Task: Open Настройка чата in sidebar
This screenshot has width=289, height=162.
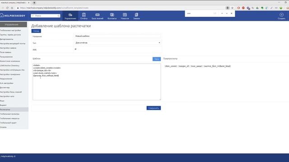Action: click(7, 96)
